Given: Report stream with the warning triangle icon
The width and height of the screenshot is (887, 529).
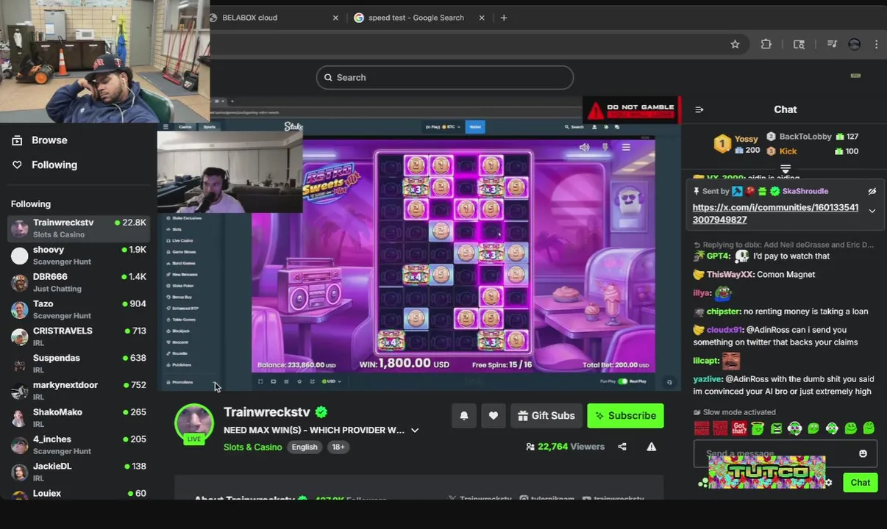Looking at the screenshot, I should tap(651, 447).
